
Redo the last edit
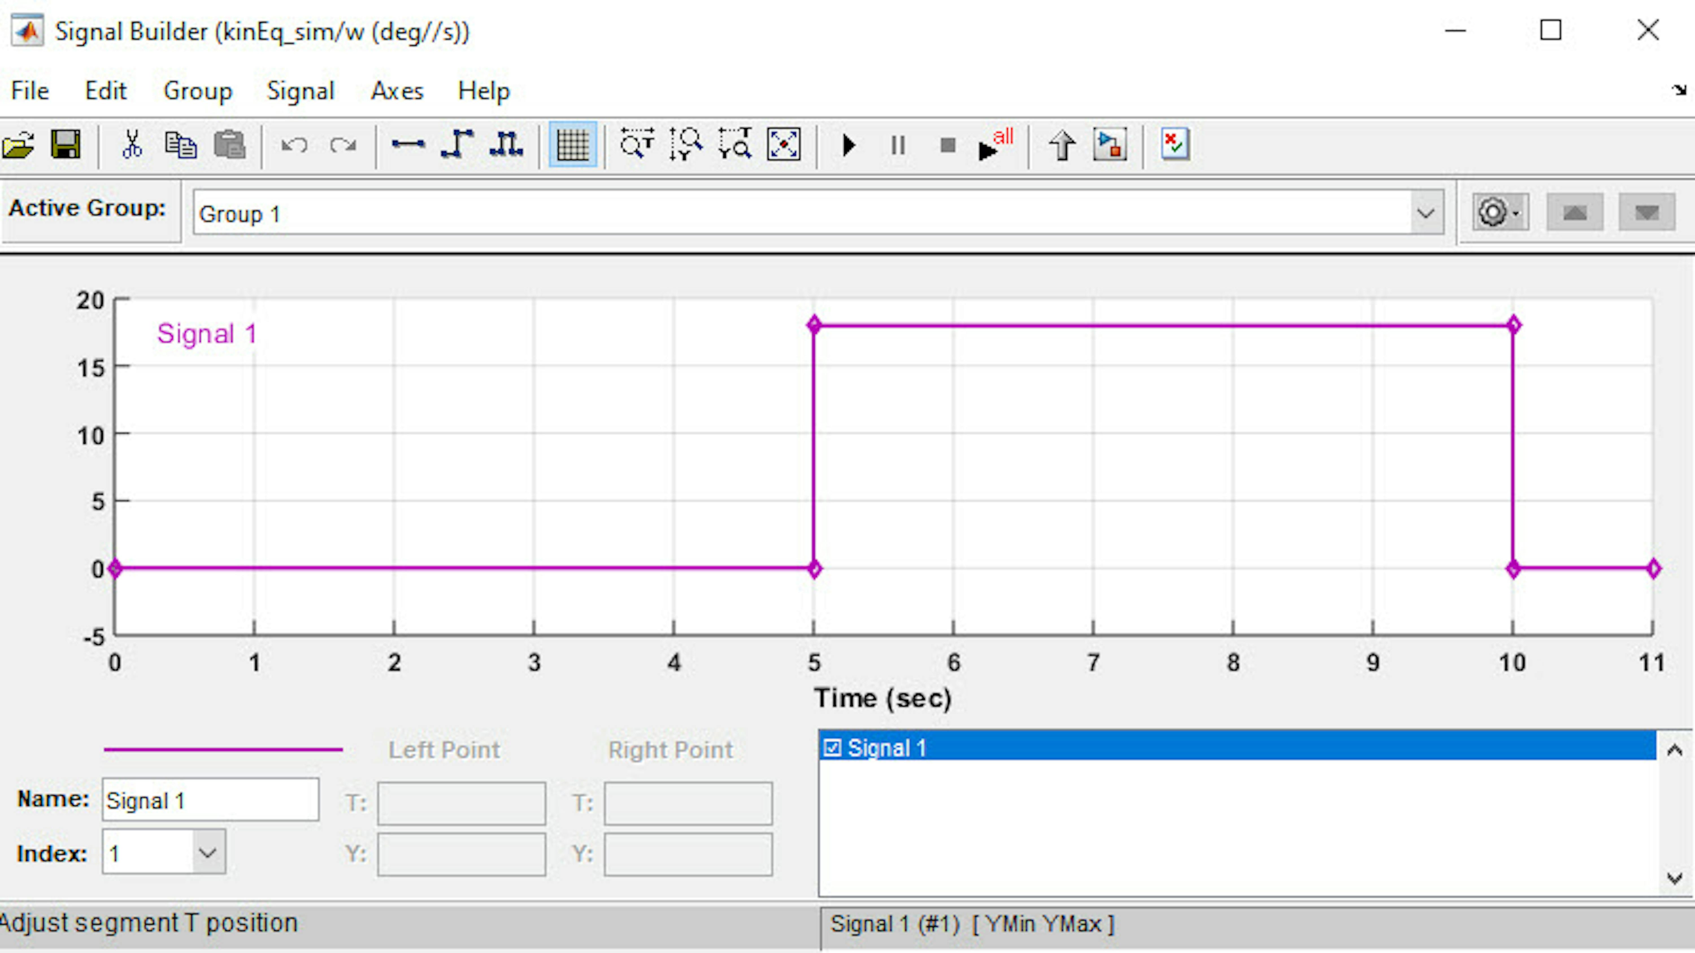(343, 145)
